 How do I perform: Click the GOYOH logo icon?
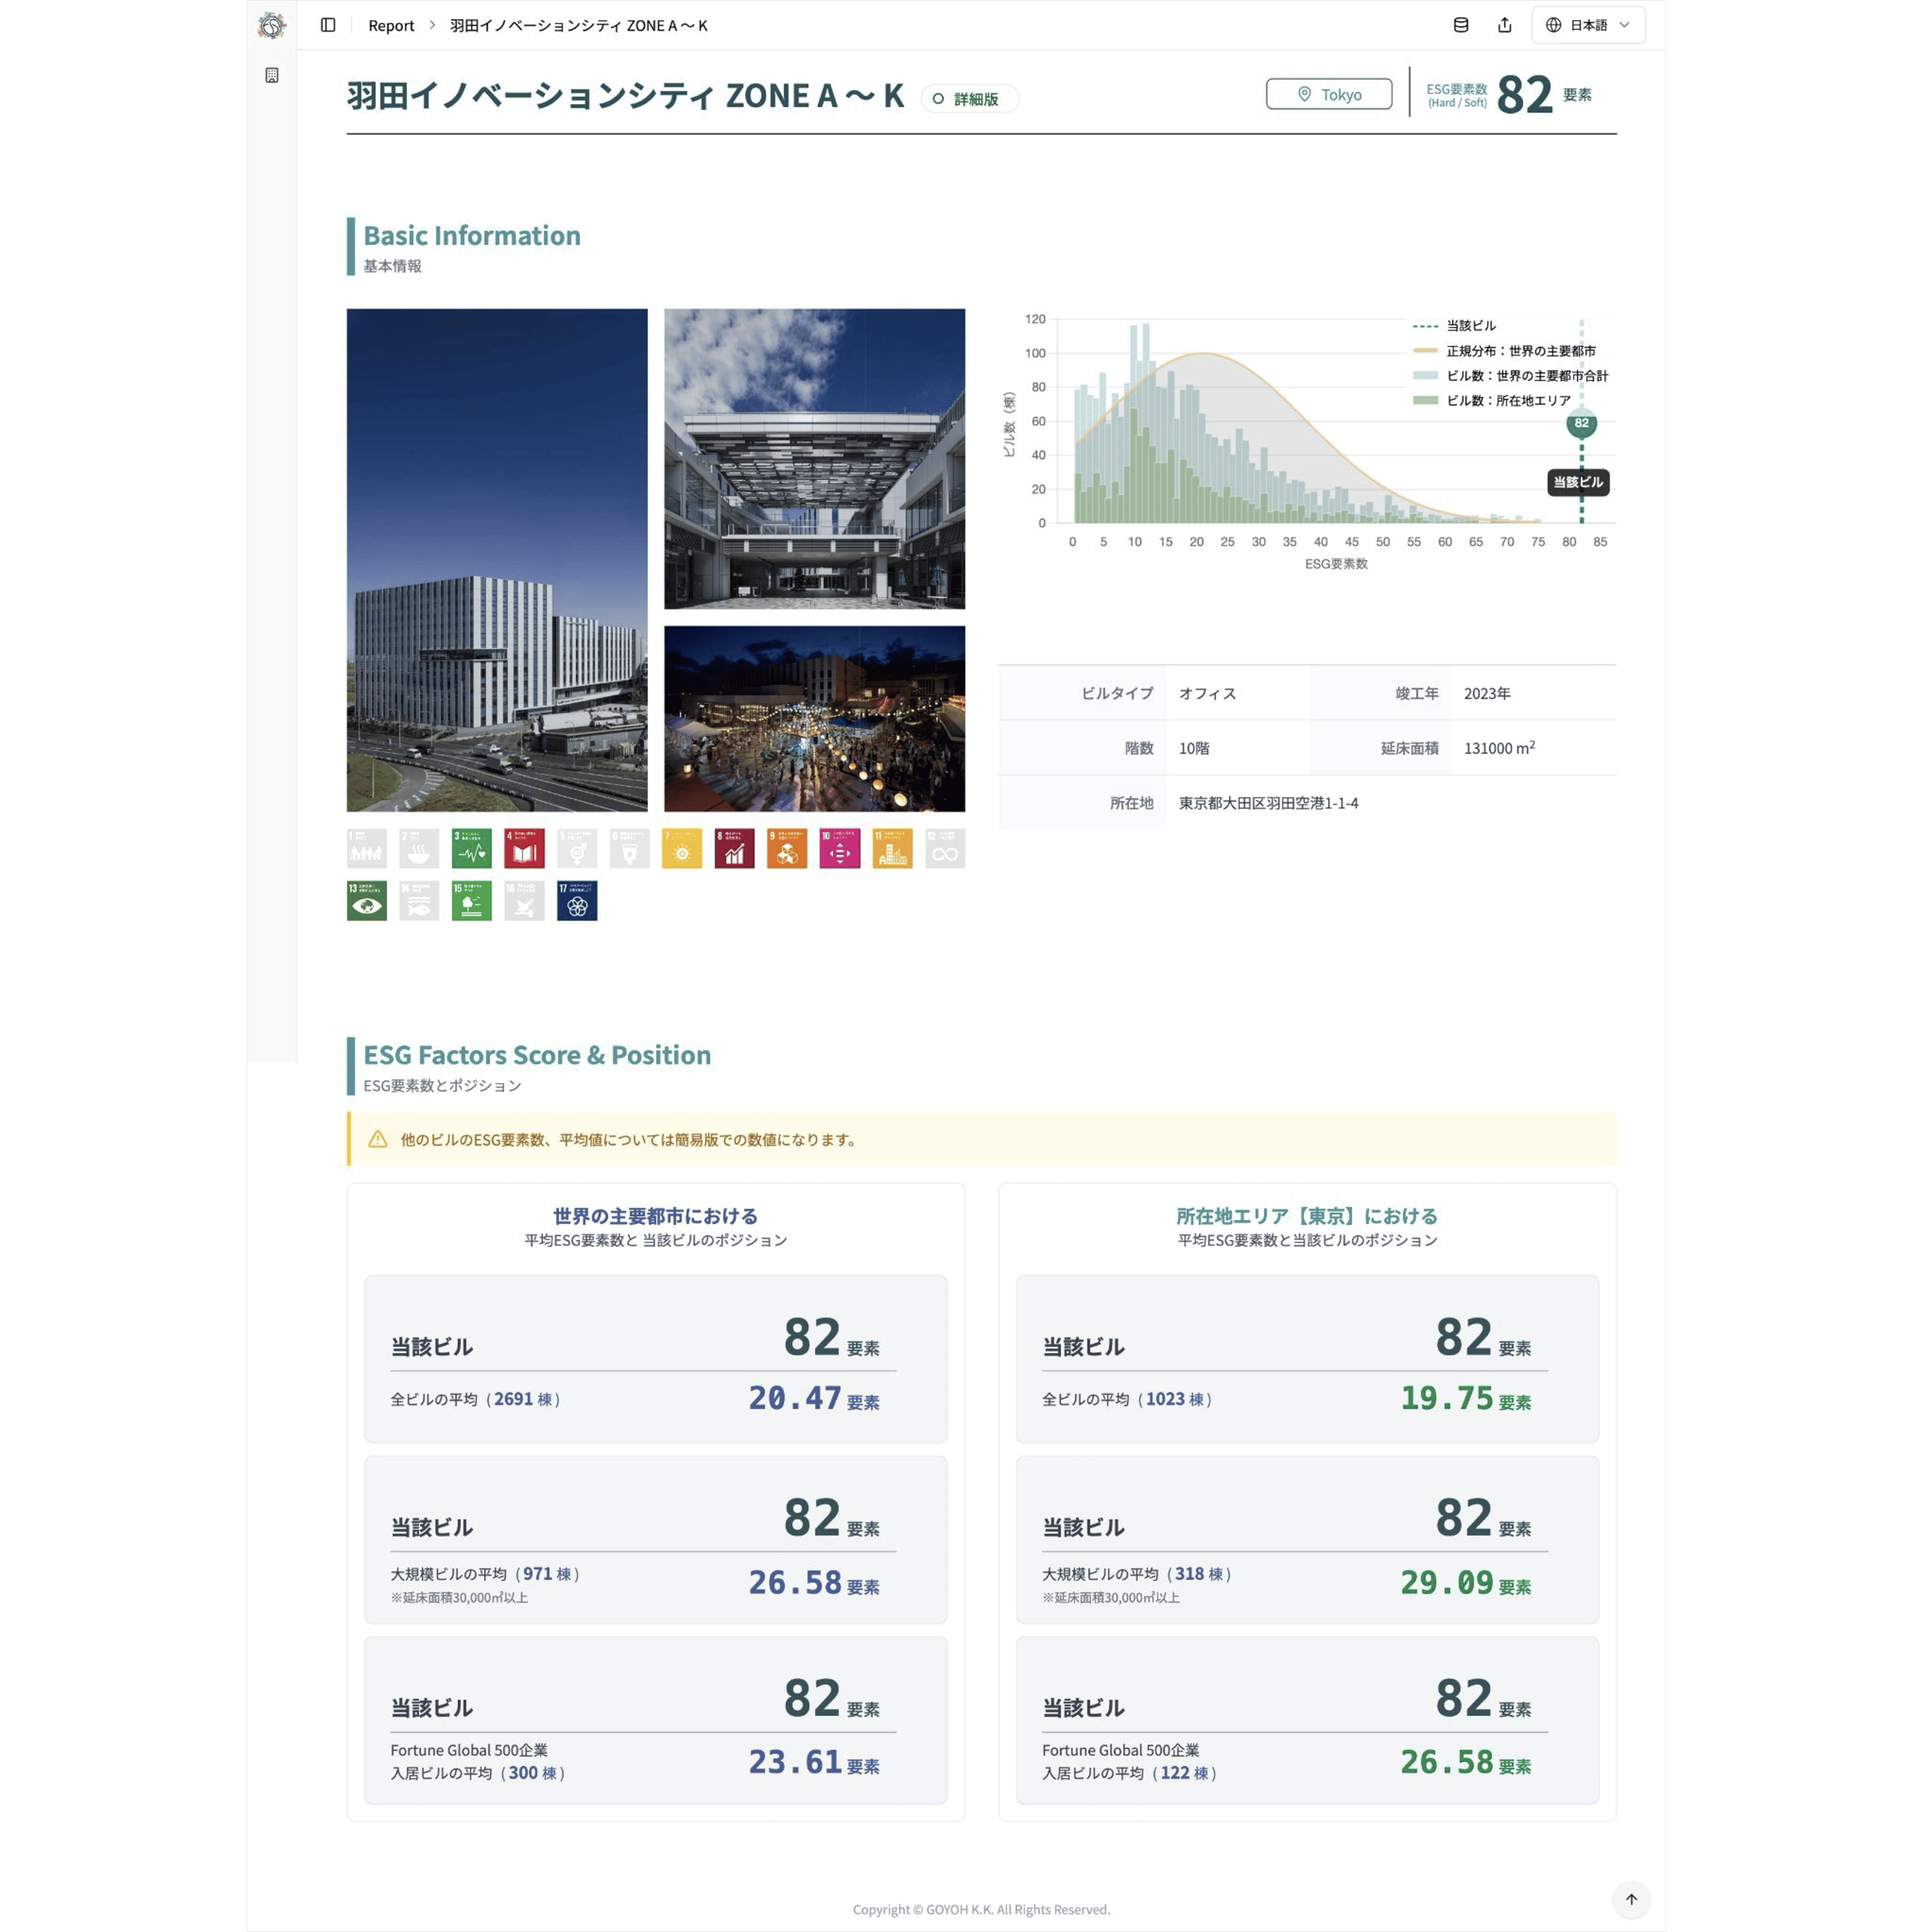click(x=271, y=25)
